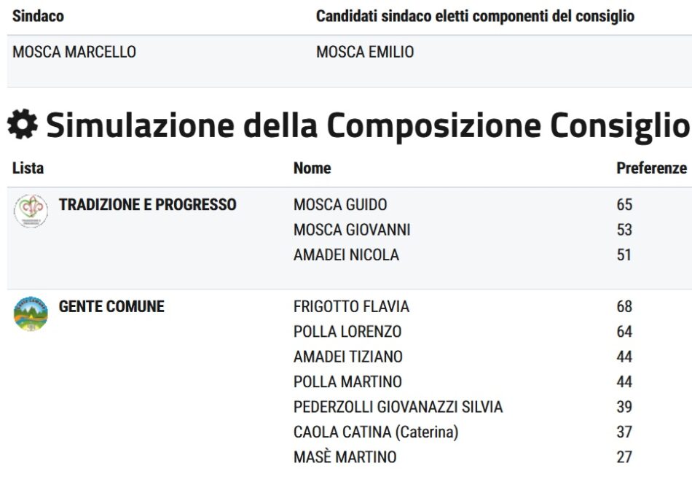The image size is (692, 482).
Task: Click the Candidati sindaco eletti column header
Action: click(475, 16)
